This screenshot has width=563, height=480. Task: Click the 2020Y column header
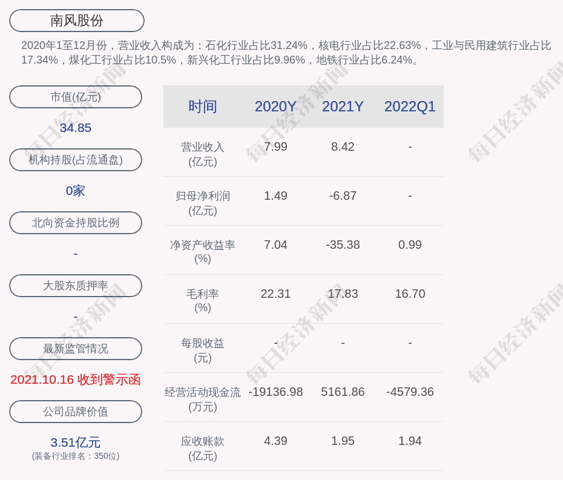tap(275, 107)
